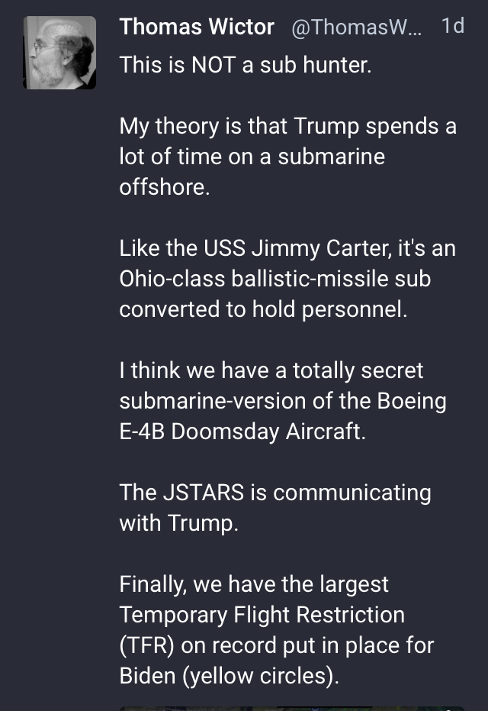Click the Thomas Wictor display name
The height and width of the screenshot is (711, 488).
pyautogui.click(x=197, y=27)
